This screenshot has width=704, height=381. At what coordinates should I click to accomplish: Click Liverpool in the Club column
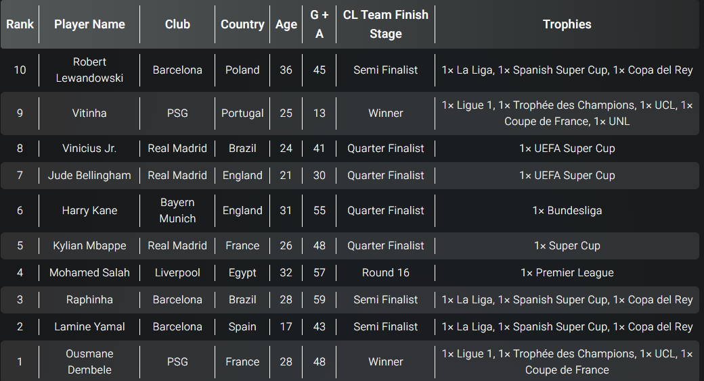tap(177, 272)
